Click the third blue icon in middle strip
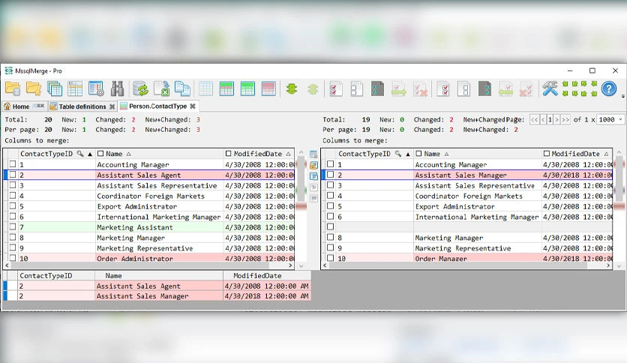This screenshot has width=627, height=363. click(x=313, y=176)
